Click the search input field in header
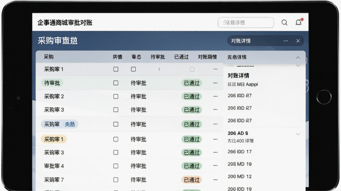 (x=246, y=22)
